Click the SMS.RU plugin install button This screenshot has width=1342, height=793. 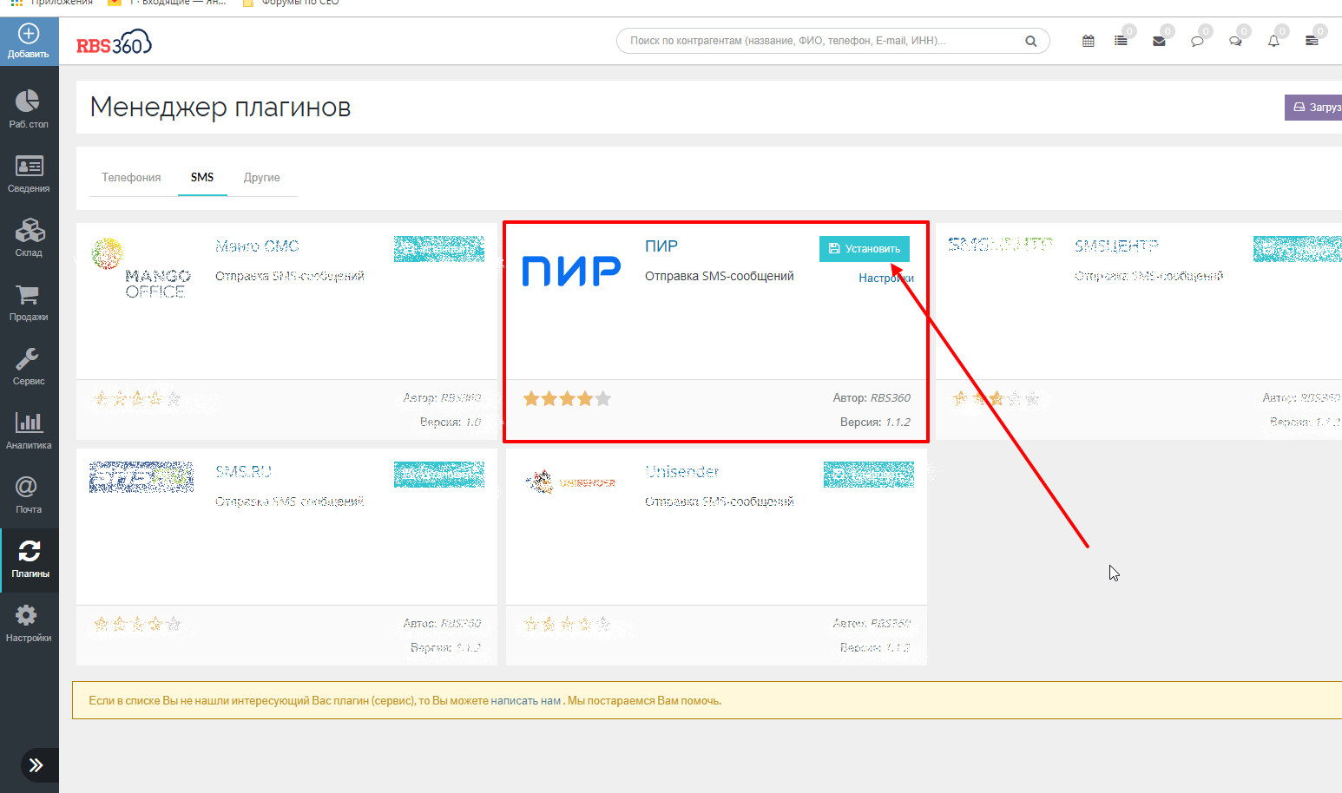click(x=439, y=475)
